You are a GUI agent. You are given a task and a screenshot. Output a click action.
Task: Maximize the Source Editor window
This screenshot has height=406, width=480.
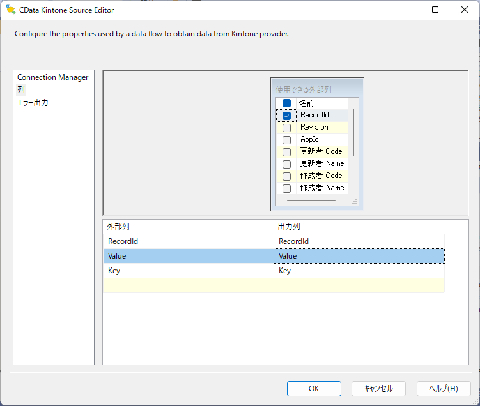435,10
